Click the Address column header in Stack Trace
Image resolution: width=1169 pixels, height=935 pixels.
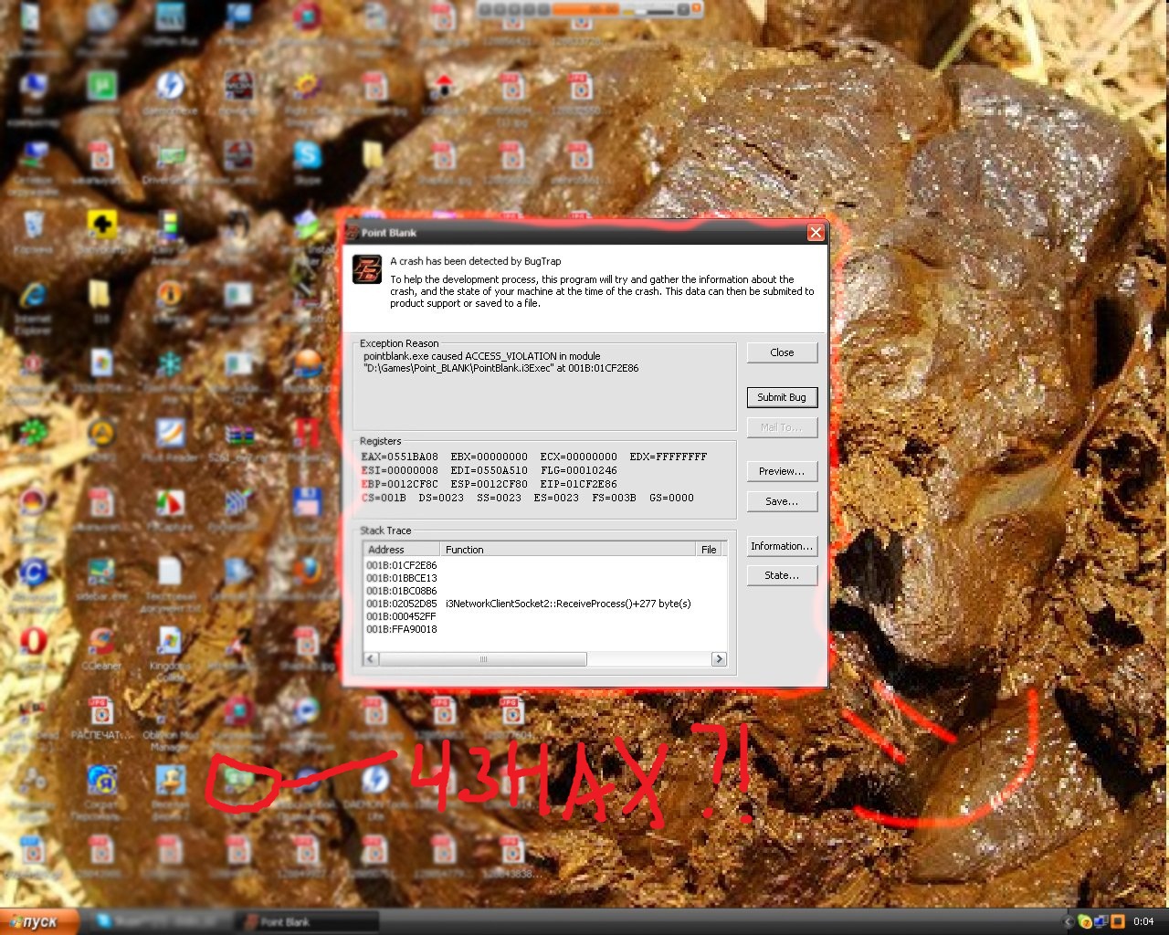coord(400,550)
